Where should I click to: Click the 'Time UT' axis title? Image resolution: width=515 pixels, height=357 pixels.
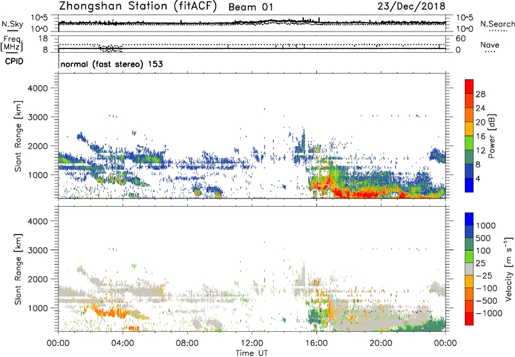pos(252,353)
